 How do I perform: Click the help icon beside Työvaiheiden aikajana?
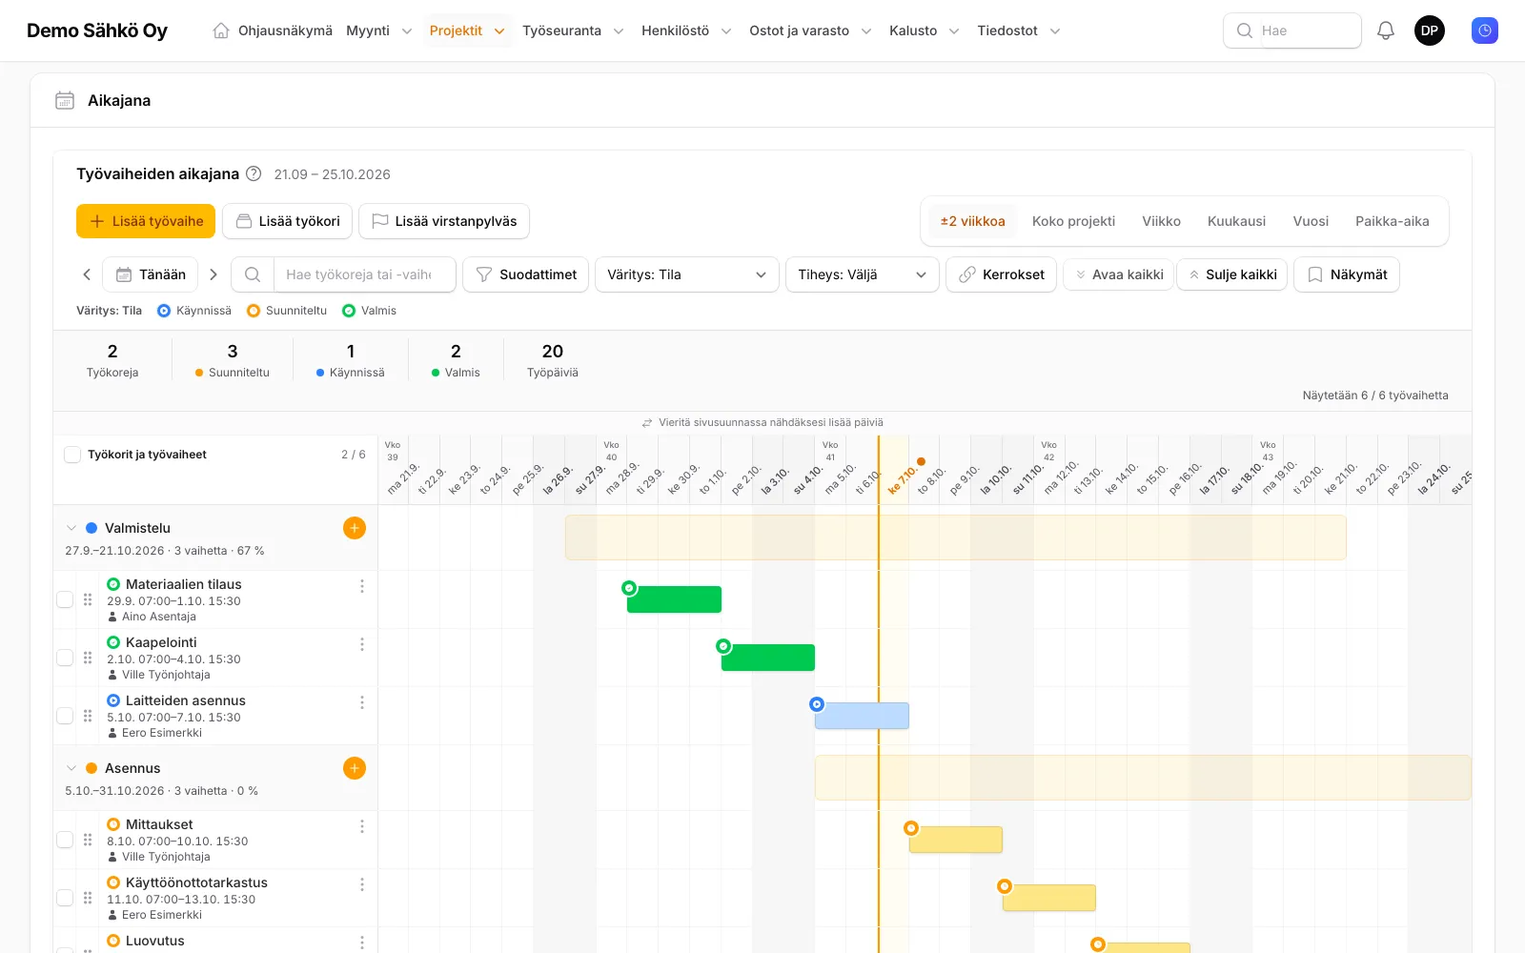click(254, 173)
